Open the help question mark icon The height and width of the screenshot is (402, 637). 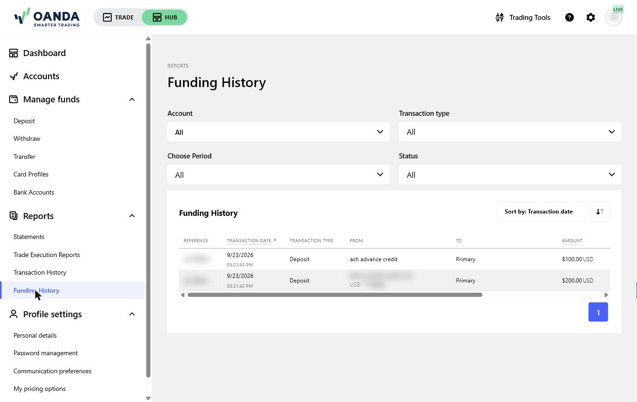[569, 17]
